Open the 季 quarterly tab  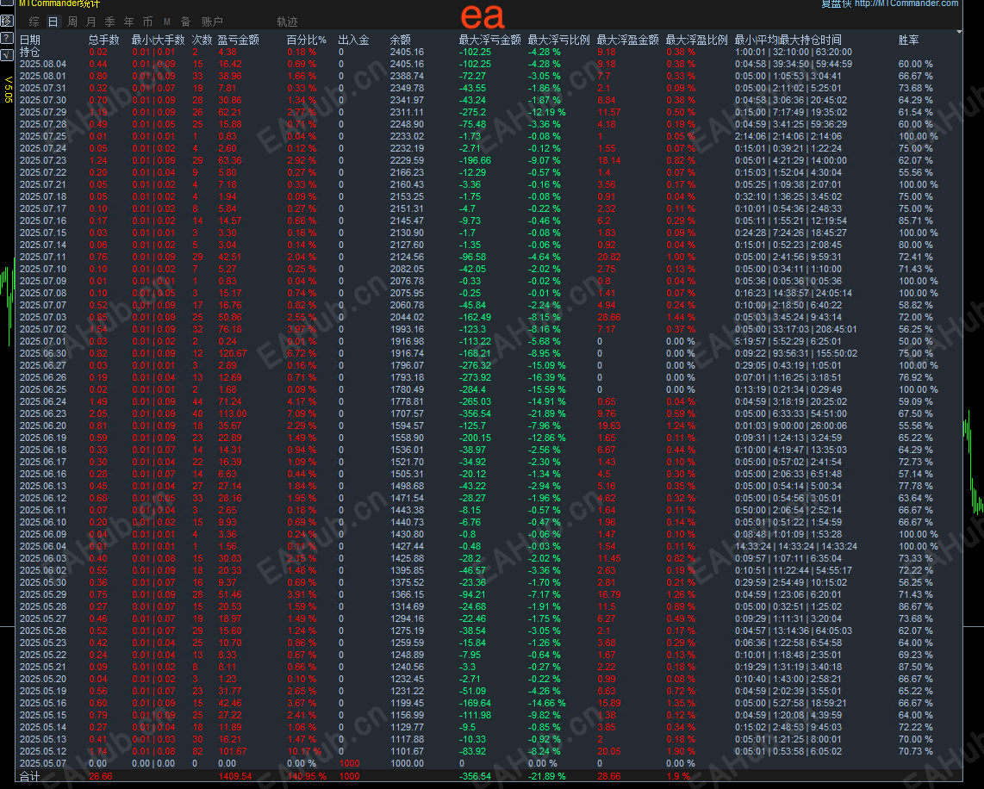tap(109, 22)
